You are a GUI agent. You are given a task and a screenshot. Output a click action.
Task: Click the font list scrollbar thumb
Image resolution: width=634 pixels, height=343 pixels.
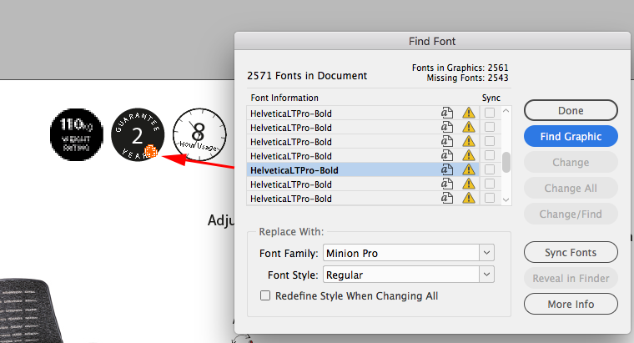pos(506,162)
